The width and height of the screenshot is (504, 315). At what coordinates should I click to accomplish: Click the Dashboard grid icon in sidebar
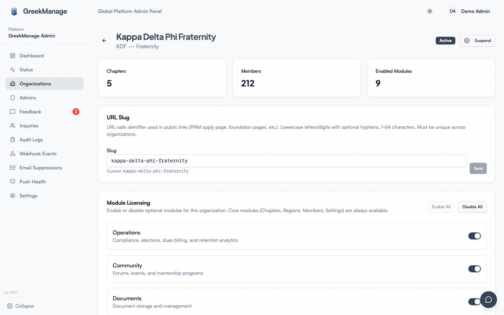pyautogui.click(x=13, y=56)
